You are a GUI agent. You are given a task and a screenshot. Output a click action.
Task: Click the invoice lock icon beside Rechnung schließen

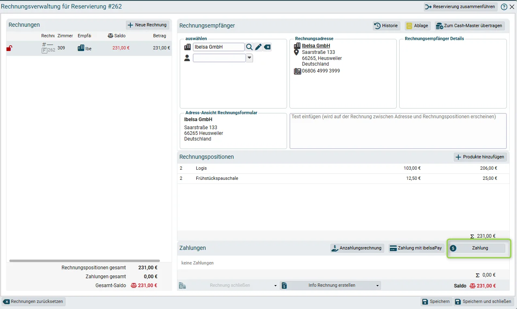pyautogui.click(x=182, y=286)
